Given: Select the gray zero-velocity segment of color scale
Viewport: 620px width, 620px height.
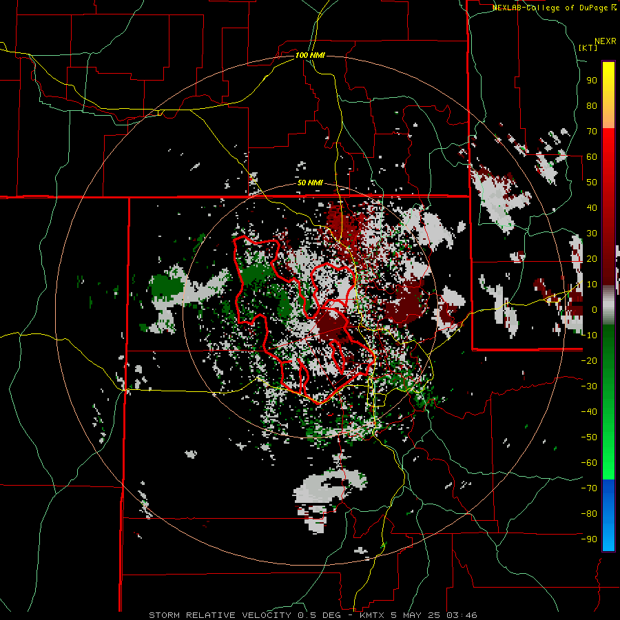Looking at the screenshot, I should tap(608, 305).
